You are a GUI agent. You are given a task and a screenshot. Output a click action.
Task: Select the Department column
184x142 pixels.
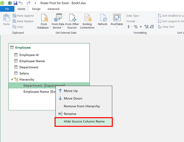point(49,67)
